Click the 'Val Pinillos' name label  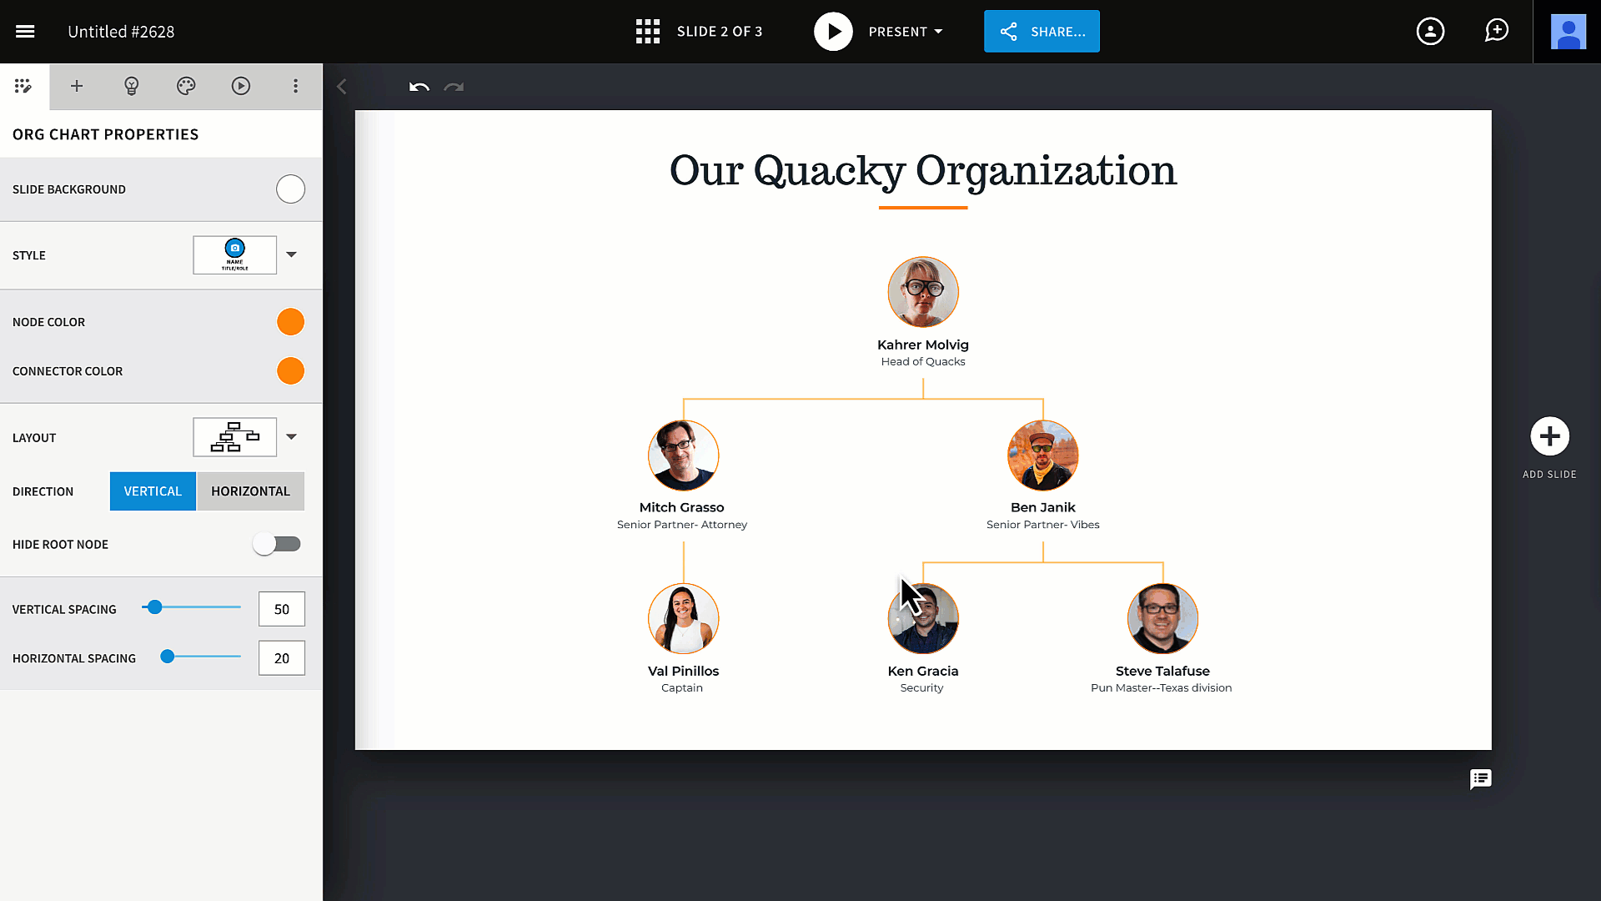[683, 671]
